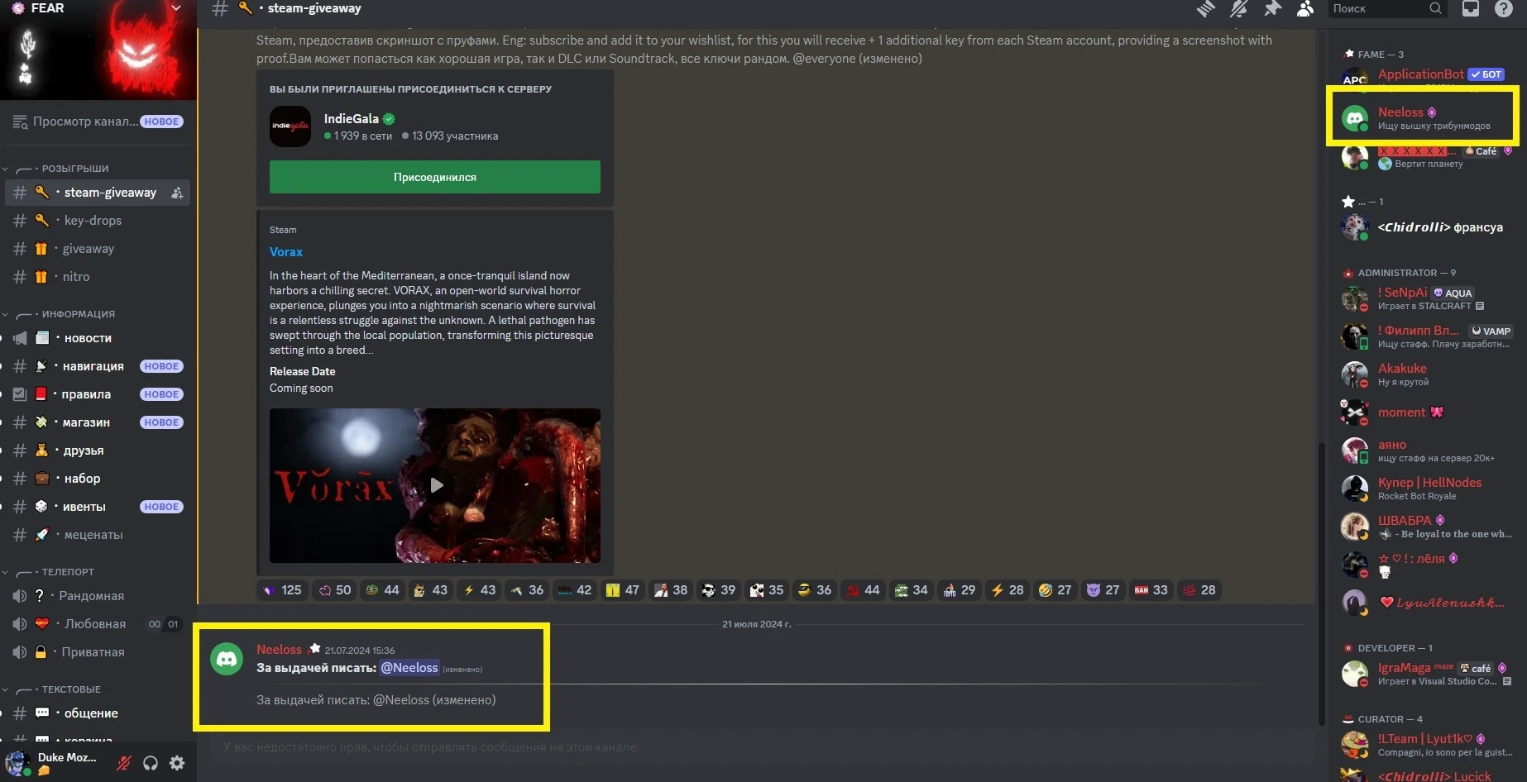The width and height of the screenshot is (1527, 782).
Task: Open the новости channel
Action: point(98,338)
